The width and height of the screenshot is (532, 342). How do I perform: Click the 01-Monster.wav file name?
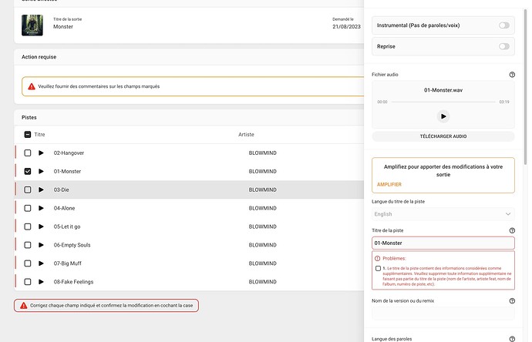443,90
